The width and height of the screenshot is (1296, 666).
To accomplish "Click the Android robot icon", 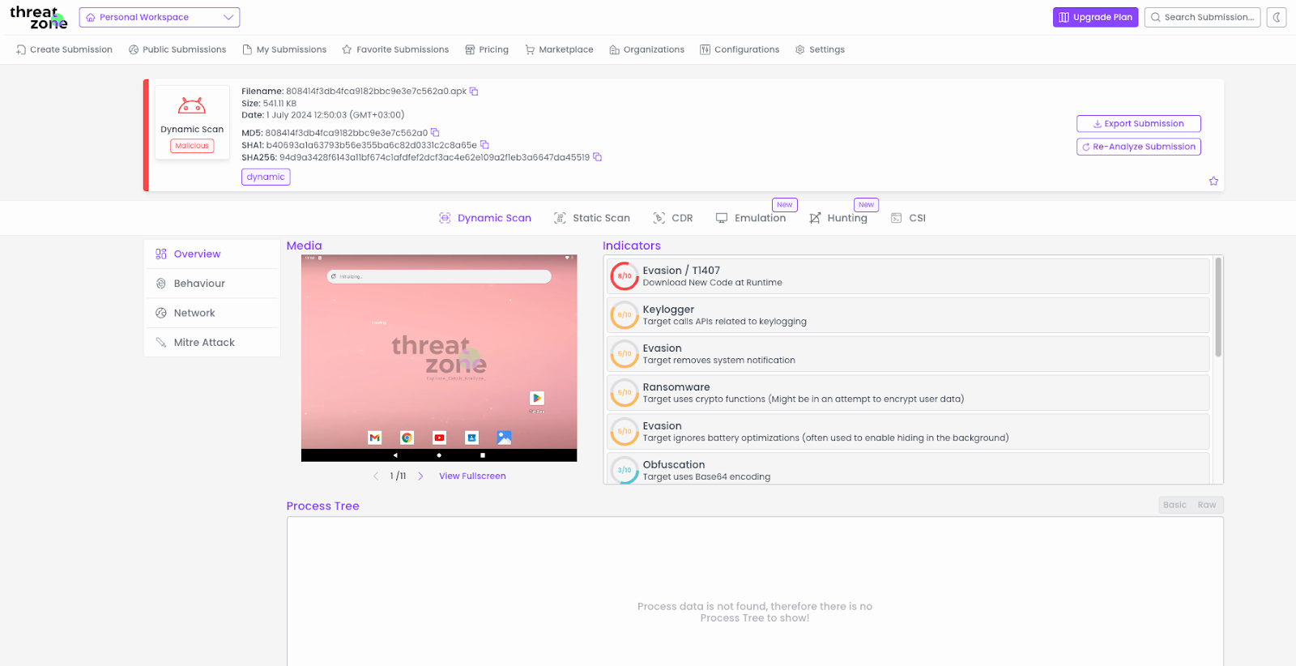I will click(x=192, y=105).
